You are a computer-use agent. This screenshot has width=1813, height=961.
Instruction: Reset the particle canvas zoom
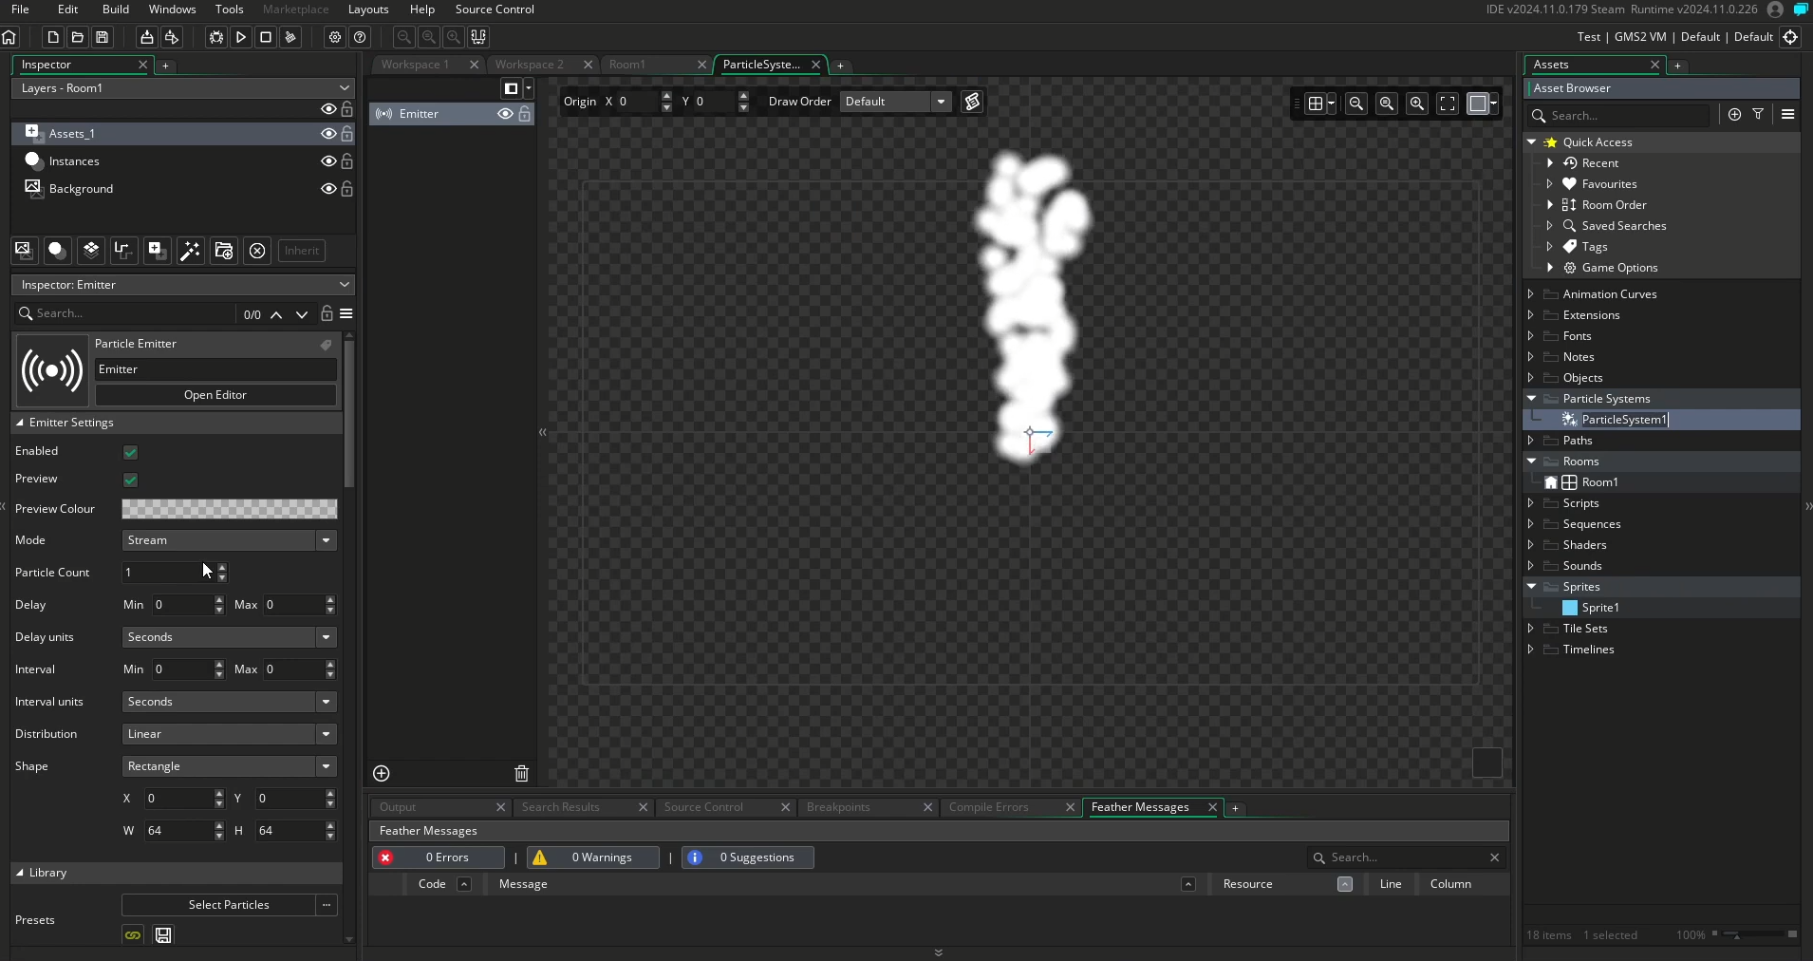tap(1387, 104)
